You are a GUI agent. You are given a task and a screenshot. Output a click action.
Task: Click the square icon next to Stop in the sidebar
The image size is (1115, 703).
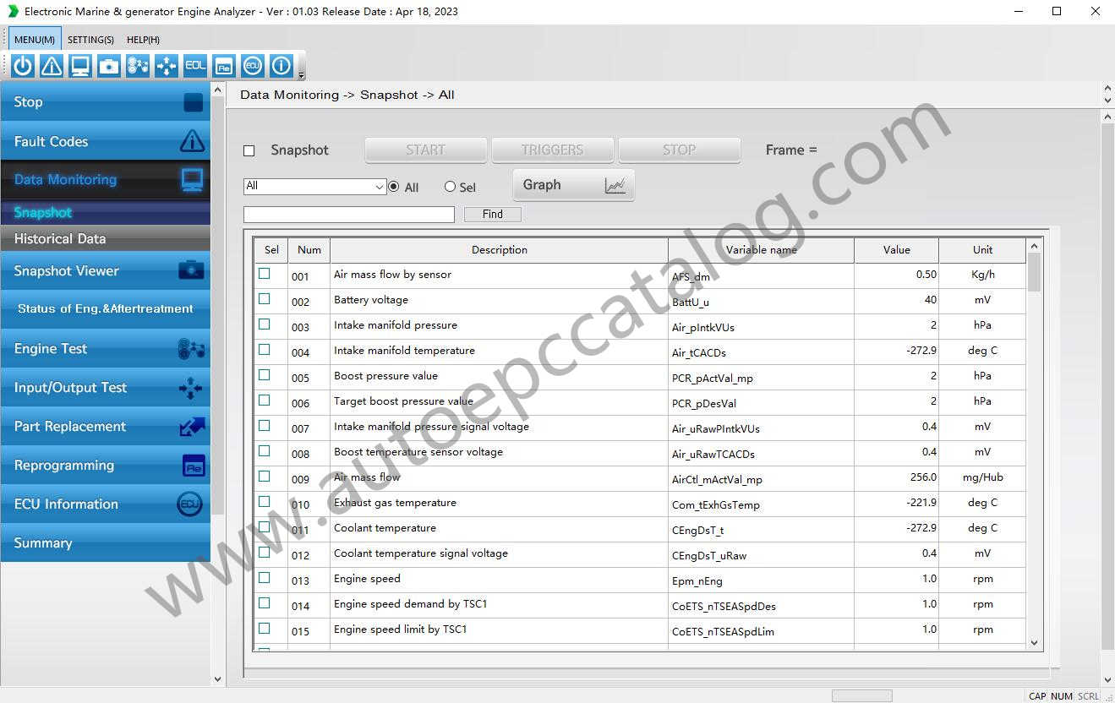click(194, 102)
